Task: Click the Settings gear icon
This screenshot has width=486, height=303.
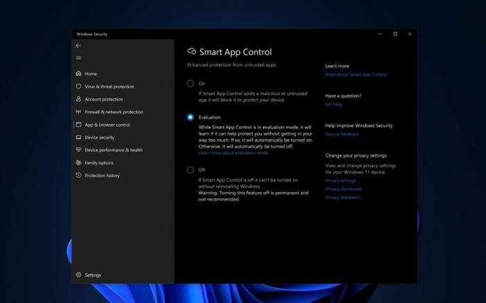Action: [x=78, y=275]
